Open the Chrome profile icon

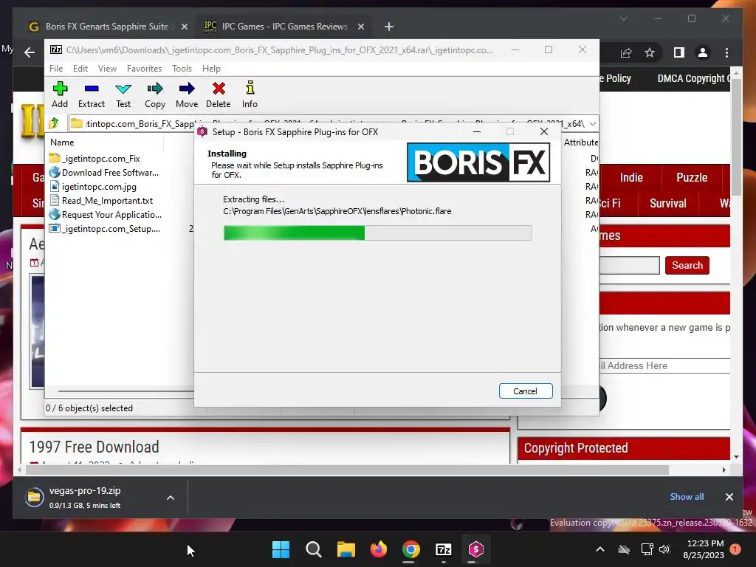point(703,52)
